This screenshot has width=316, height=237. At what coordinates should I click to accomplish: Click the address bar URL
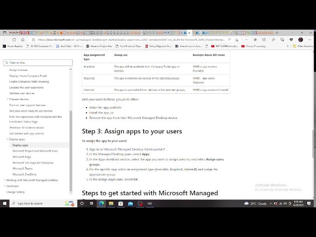(x=131, y=39)
